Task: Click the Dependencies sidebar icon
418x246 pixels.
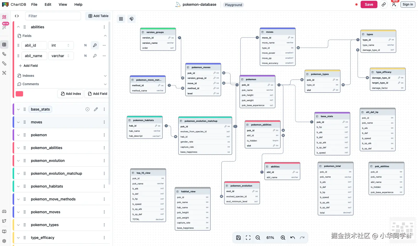Action: click(x=4, y=63)
